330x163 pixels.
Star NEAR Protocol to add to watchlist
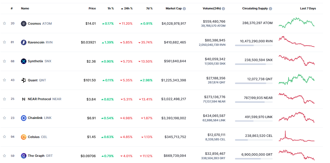pos(4,99)
